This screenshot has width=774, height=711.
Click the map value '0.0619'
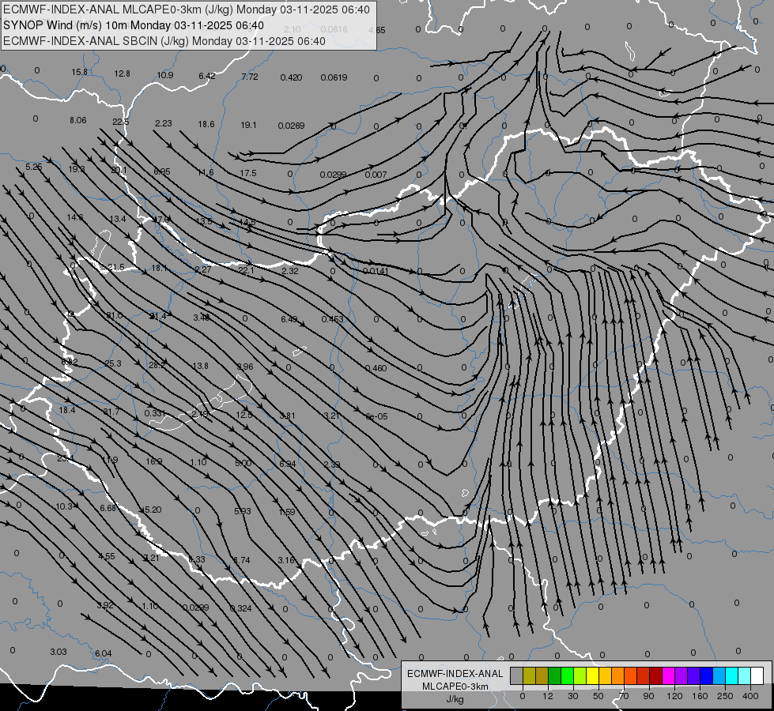point(334,77)
